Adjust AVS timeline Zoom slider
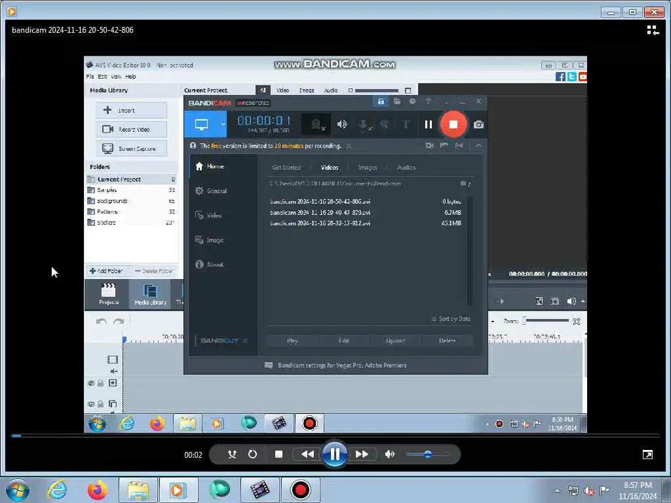Viewport: 671px width, 503px height. coord(546,320)
